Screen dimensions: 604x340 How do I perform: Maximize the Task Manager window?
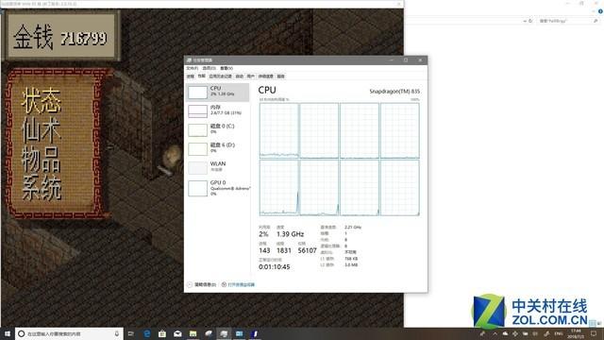tap(406, 60)
